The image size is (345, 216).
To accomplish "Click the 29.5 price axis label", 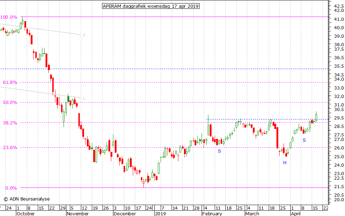I will coord(339,118).
